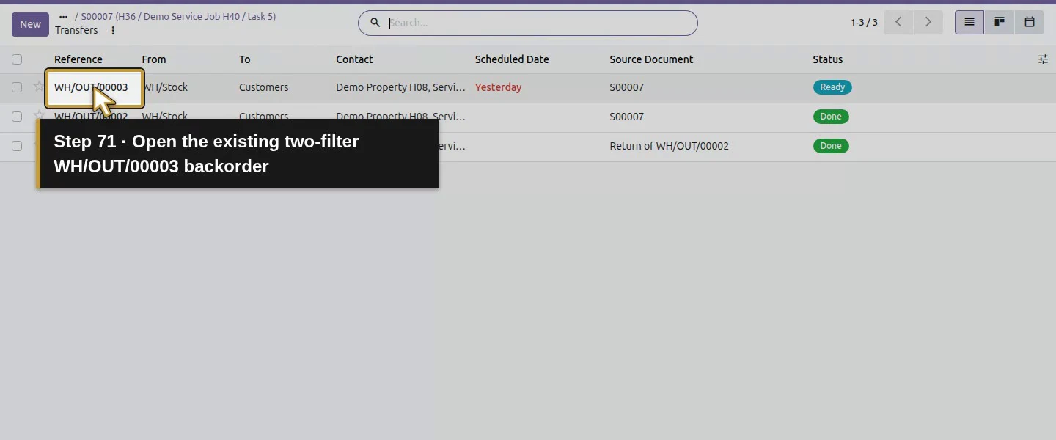Open the Transfers actions kebab menu

pyautogui.click(x=113, y=31)
